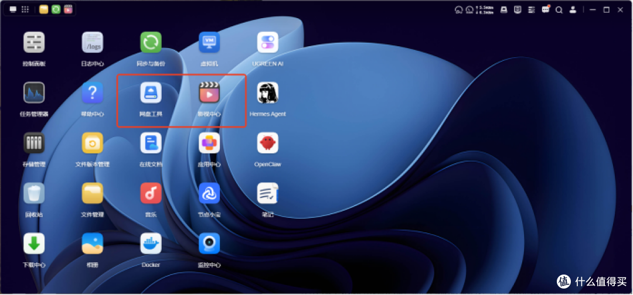
Task: Launch the 下载中心 download center
Action: click(34, 244)
